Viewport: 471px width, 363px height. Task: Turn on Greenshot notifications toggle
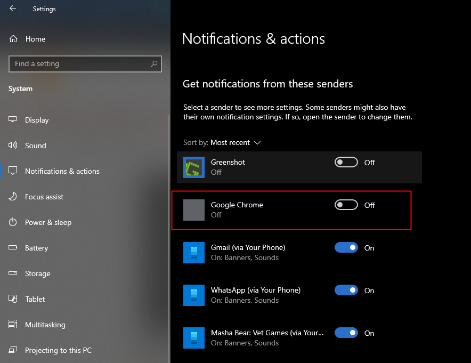tap(346, 162)
